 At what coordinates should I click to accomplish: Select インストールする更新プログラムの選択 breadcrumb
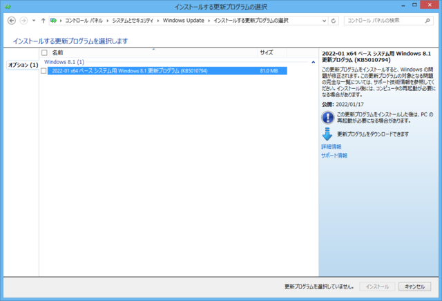(x=251, y=21)
